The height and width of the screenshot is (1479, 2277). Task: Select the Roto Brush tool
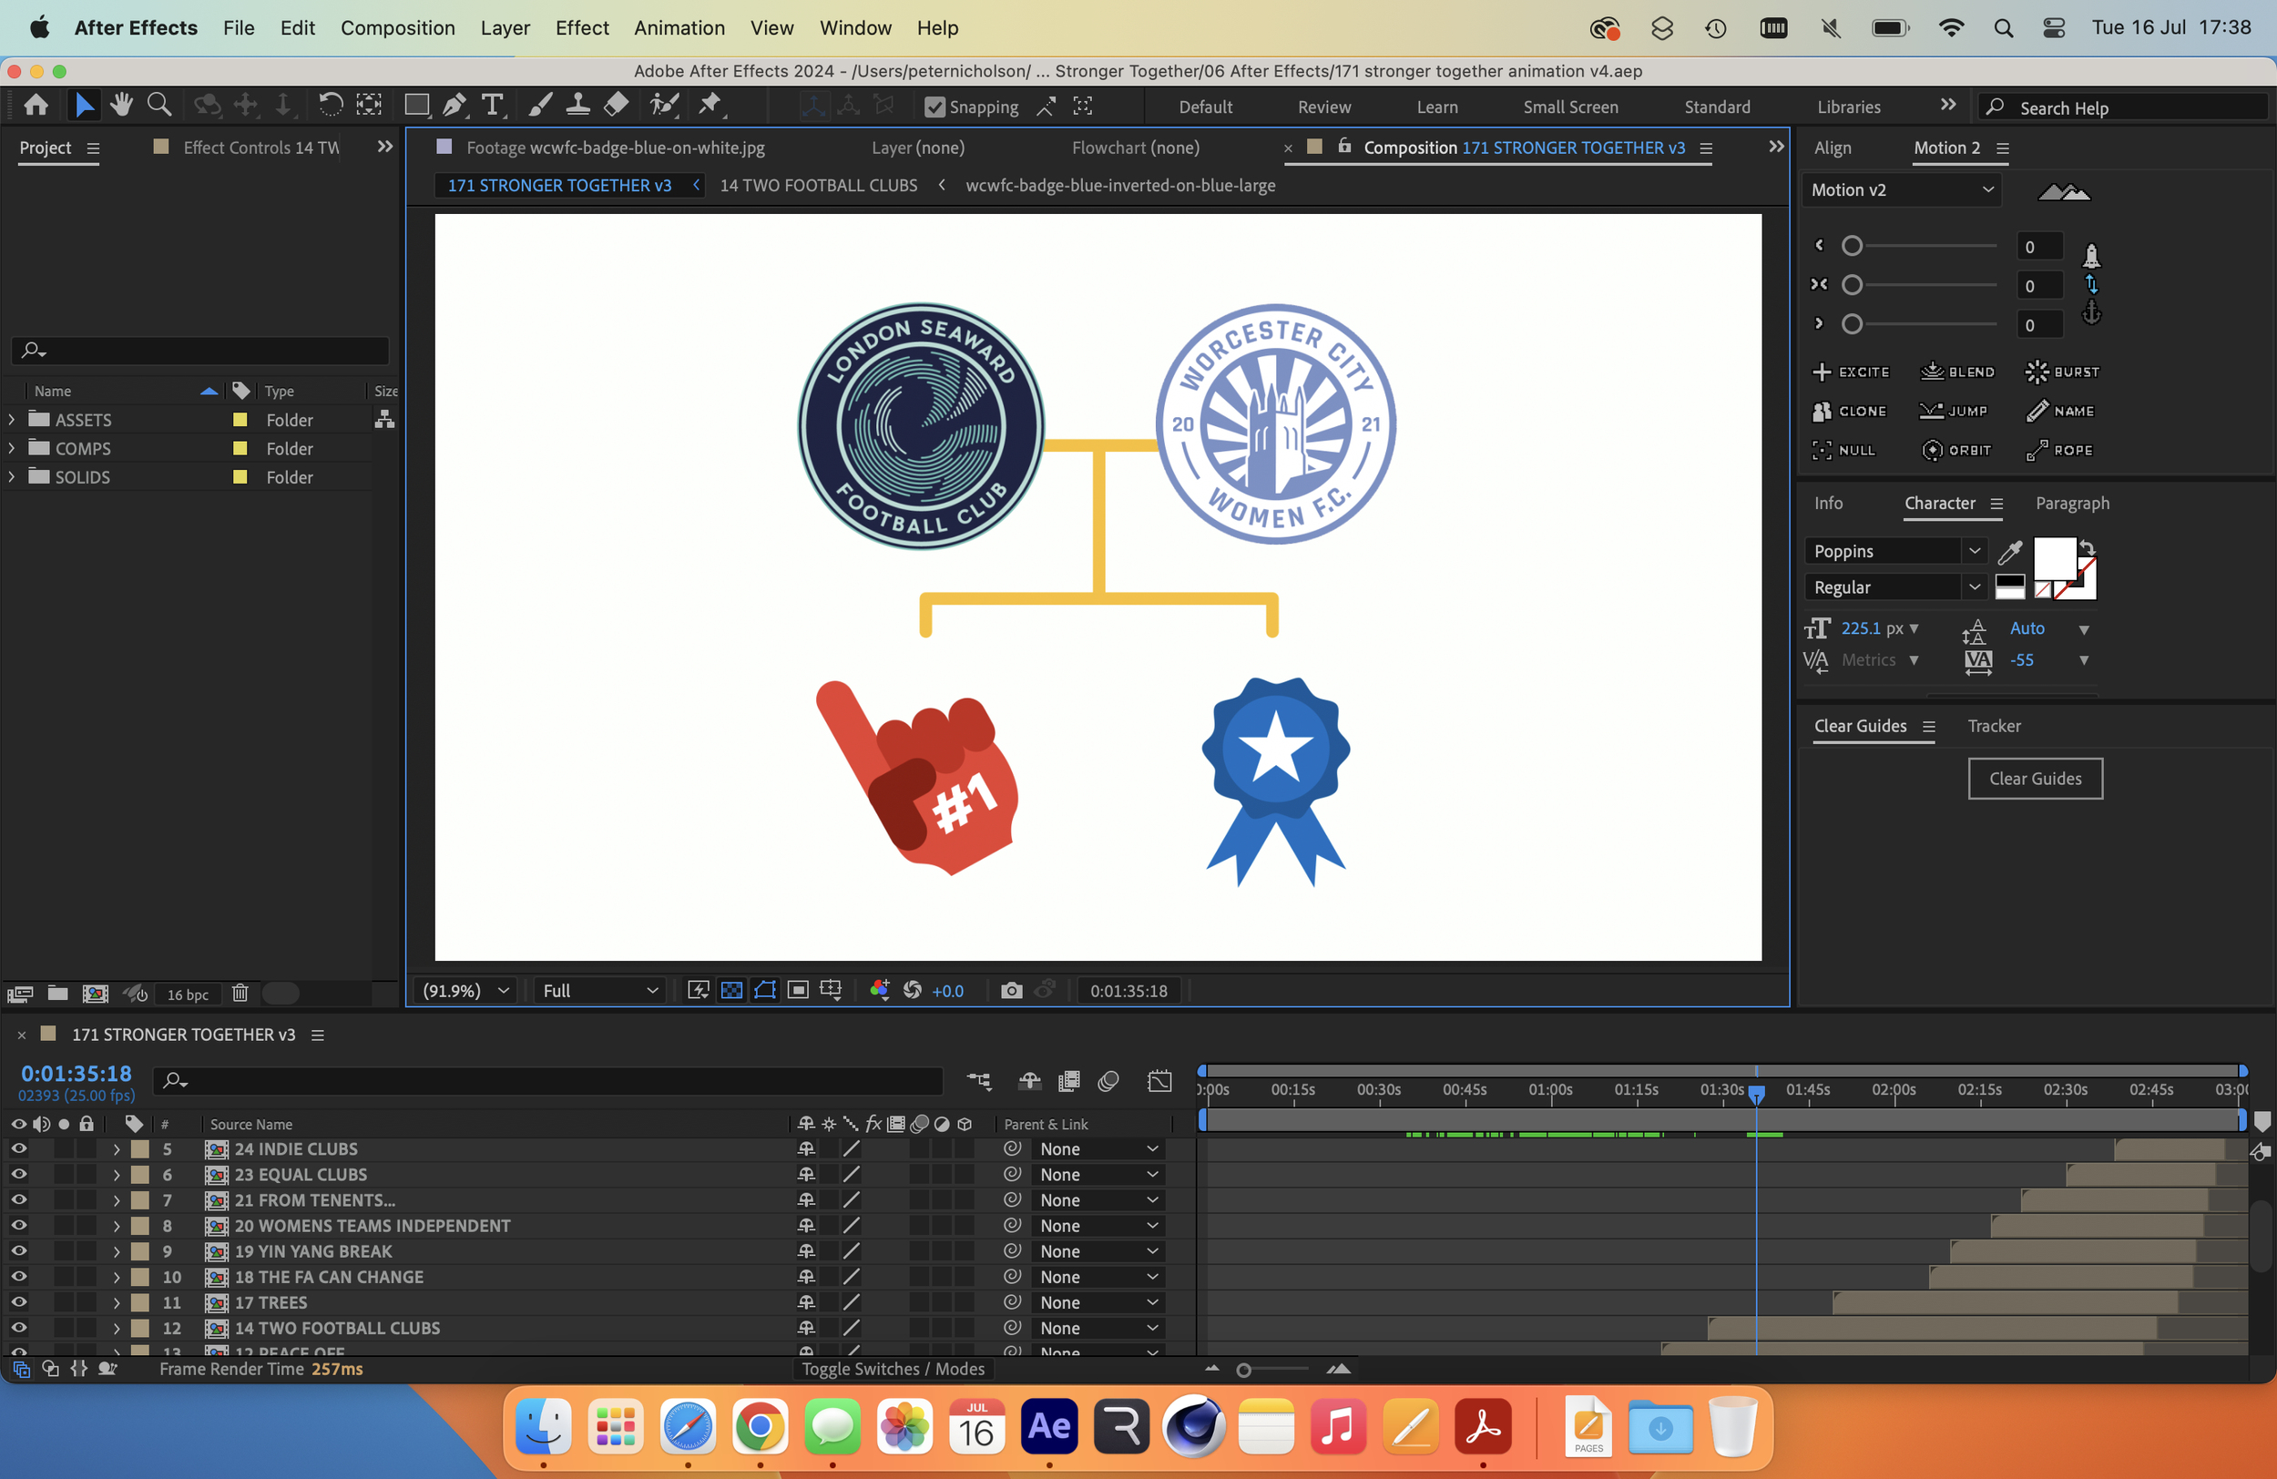[x=664, y=106]
